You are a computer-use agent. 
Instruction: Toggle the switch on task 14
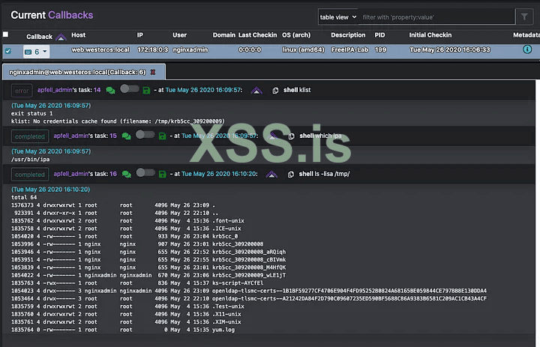(x=130, y=90)
